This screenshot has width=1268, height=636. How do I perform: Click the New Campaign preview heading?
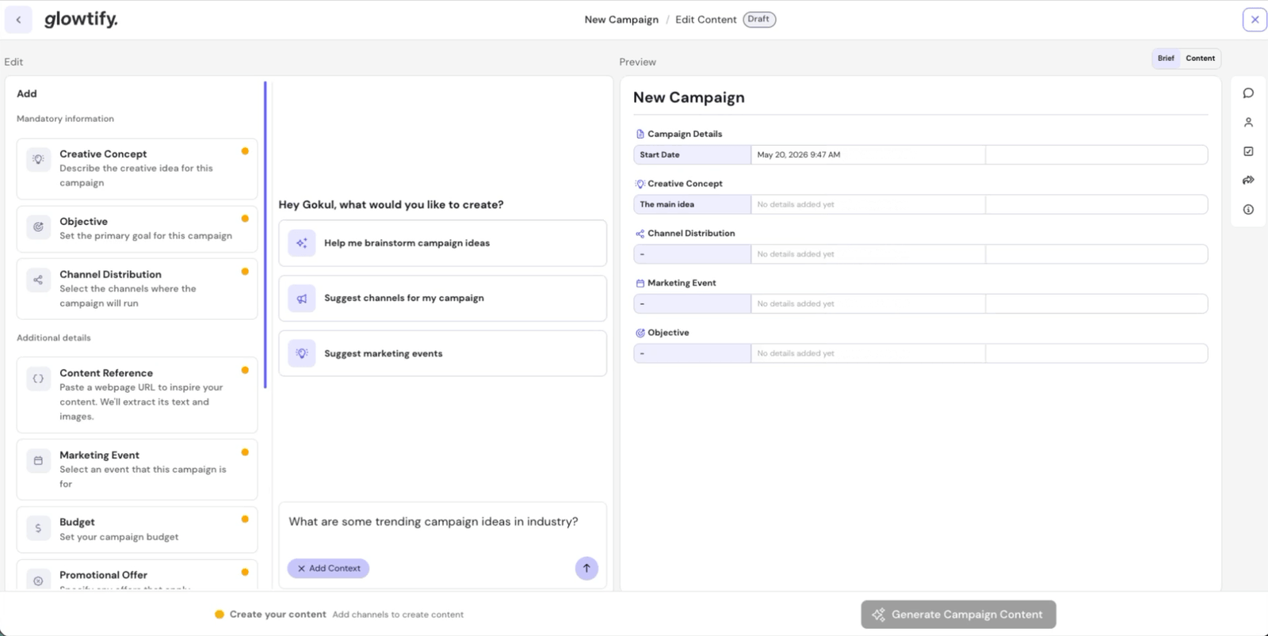pos(689,97)
